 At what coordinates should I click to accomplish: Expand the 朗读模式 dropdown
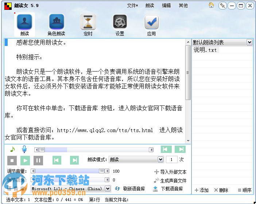(160, 159)
